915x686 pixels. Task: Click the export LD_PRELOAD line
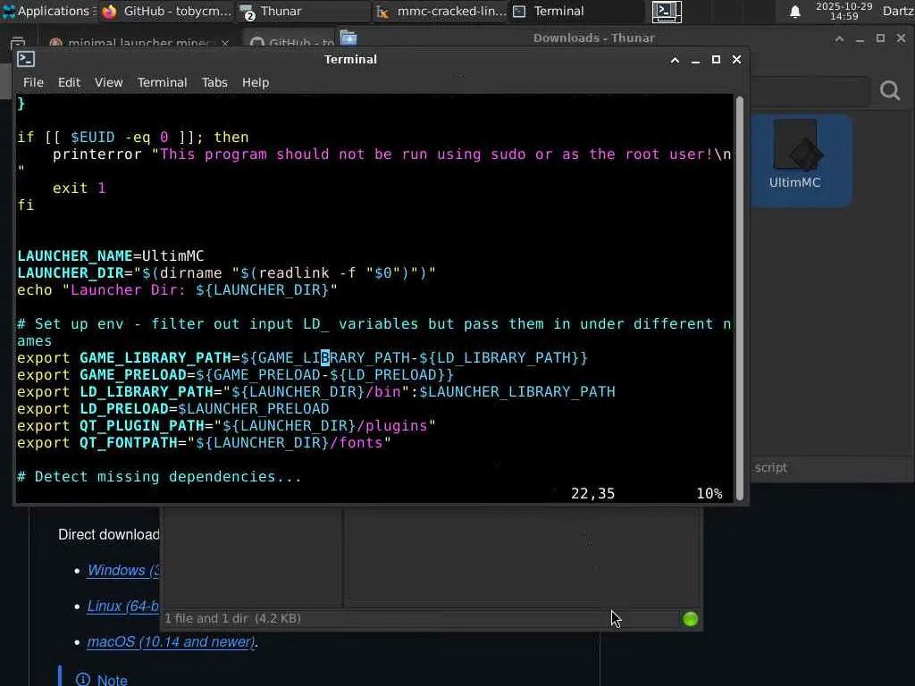(172, 409)
